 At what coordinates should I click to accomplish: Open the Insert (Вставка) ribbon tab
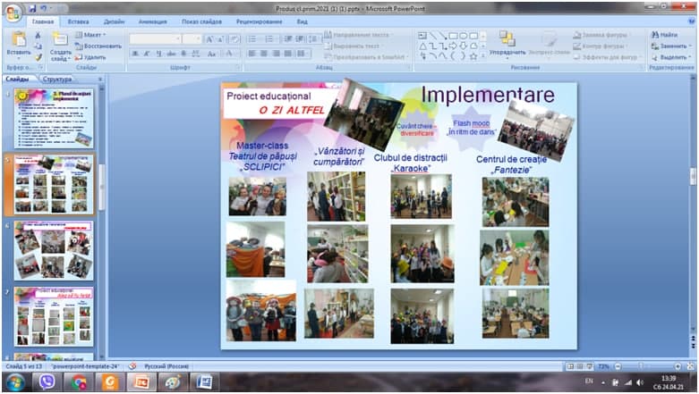(78, 20)
